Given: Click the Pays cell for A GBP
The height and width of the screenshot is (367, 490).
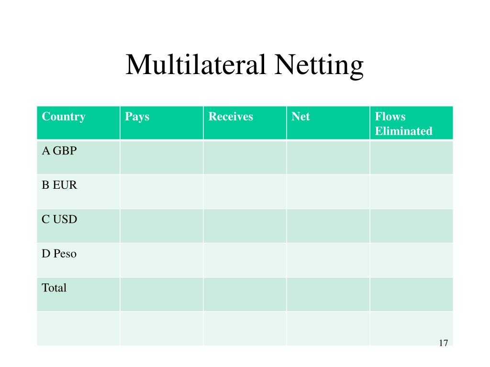Looking at the screenshot, I should pos(162,157).
